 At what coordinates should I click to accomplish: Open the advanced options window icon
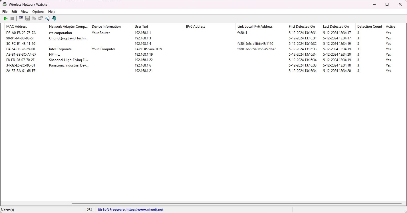coord(21,18)
